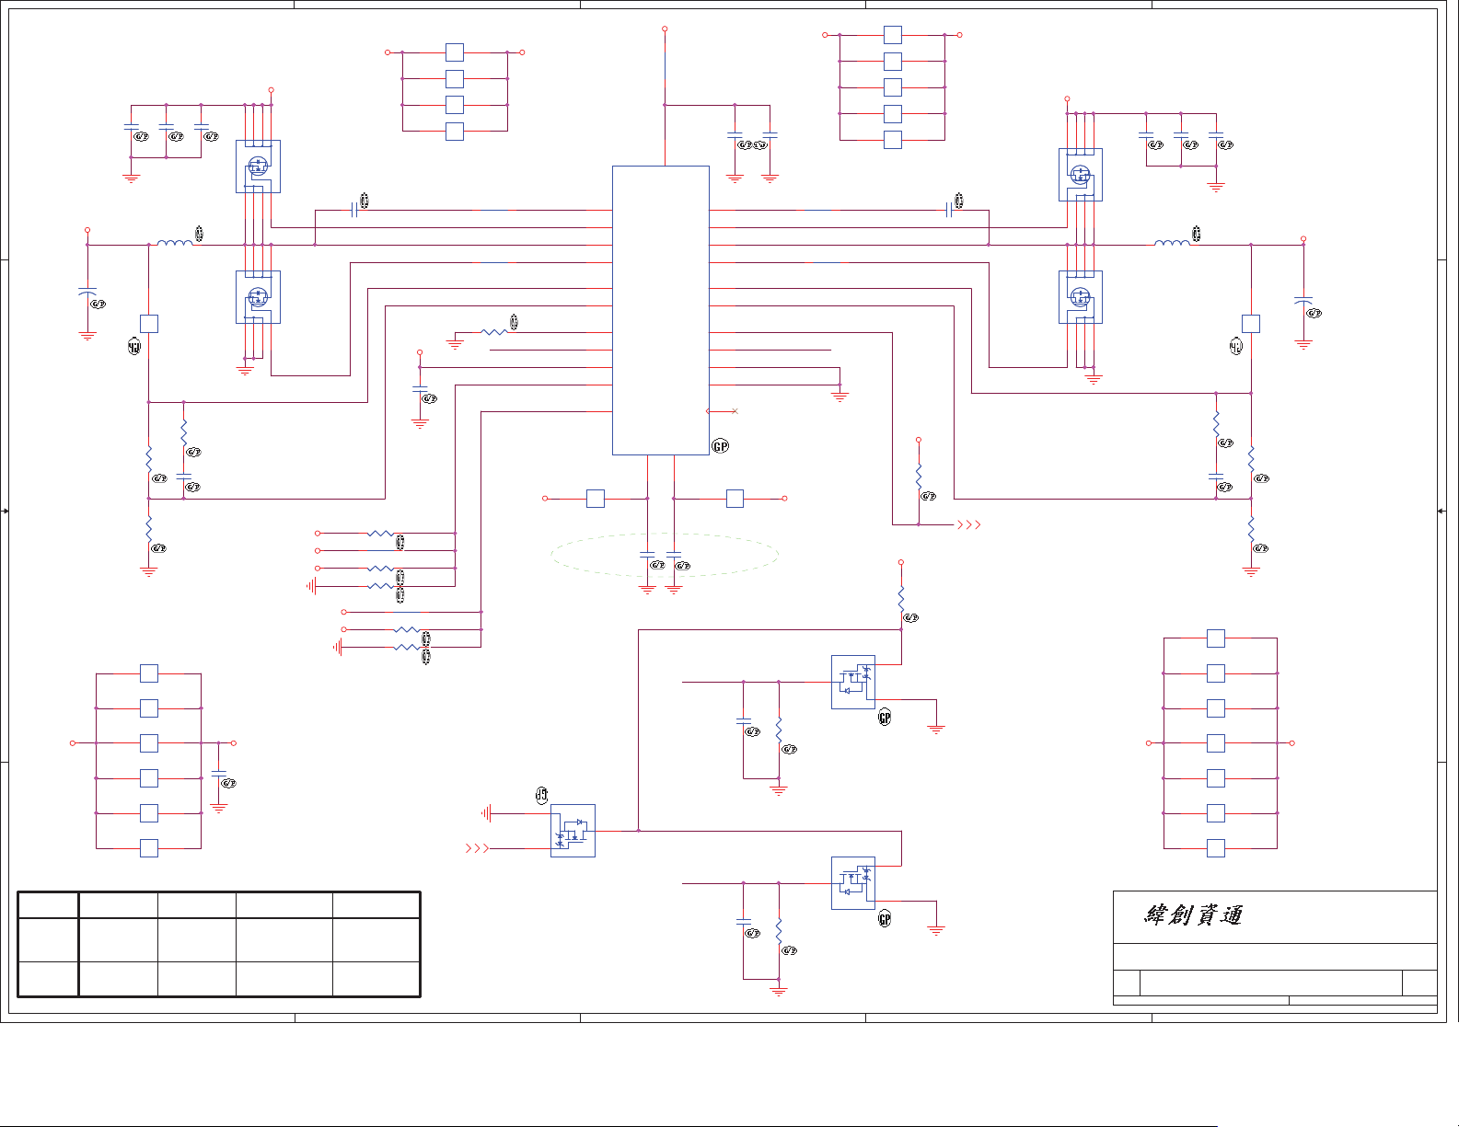1459x1127 pixels.
Task: Click the 緯創資通 logo in title block
Action: [x=1194, y=914]
